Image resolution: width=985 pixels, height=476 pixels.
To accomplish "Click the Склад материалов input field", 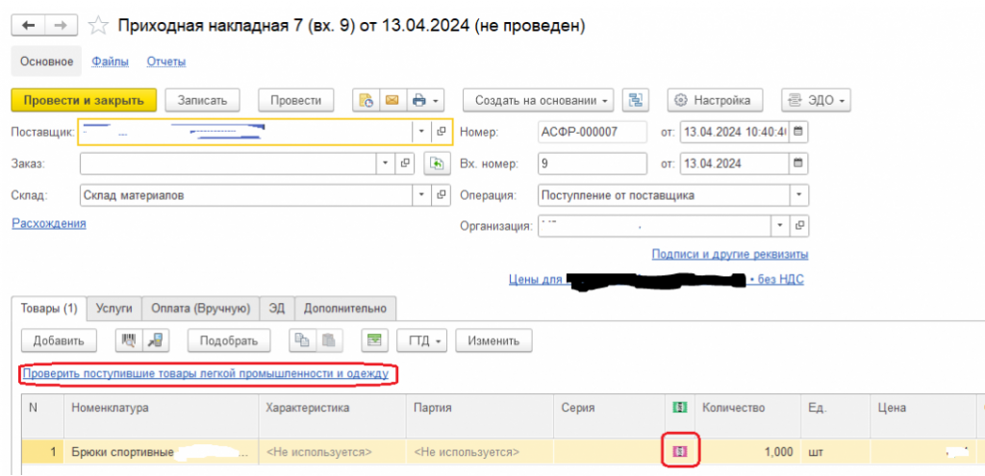I will (x=245, y=194).
